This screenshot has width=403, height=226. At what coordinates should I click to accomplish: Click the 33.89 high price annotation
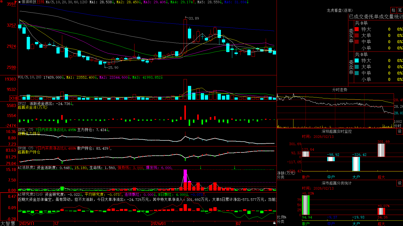(x=194, y=18)
